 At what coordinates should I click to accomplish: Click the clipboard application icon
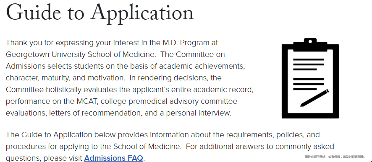tap(310, 78)
